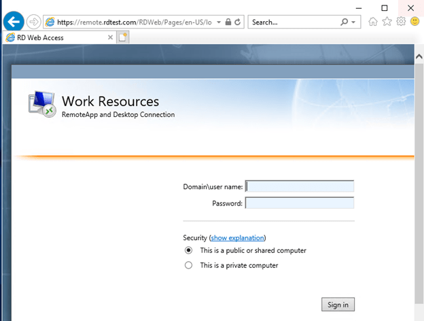Click the browser Back arrow button

point(14,22)
